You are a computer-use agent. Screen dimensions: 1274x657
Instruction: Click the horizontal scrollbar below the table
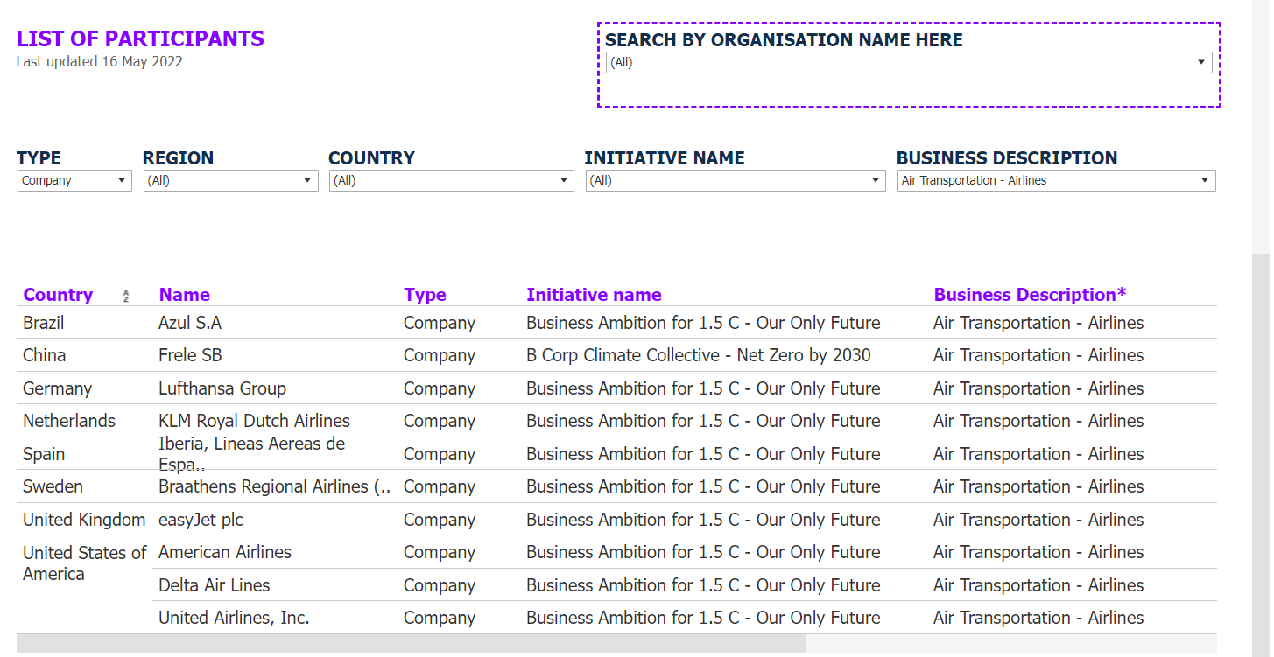[411, 644]
